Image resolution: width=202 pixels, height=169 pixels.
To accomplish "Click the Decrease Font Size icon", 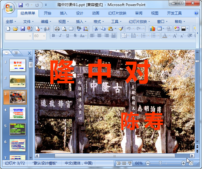I will [182, 36].
